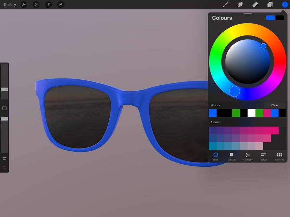Click the red area of hue ring

[x=280, y=61]
